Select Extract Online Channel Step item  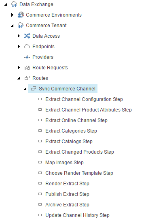pyautogui.click(x=76, y=120)
